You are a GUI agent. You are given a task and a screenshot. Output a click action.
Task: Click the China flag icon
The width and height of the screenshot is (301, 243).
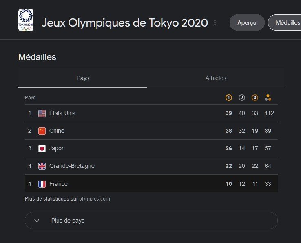pyautogui.click(x=42, y=131)
